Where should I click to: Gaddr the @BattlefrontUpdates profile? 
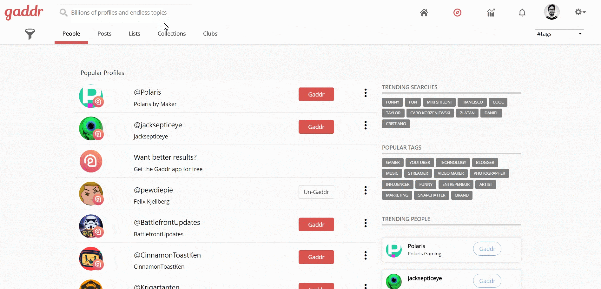[x=316, y=225]
